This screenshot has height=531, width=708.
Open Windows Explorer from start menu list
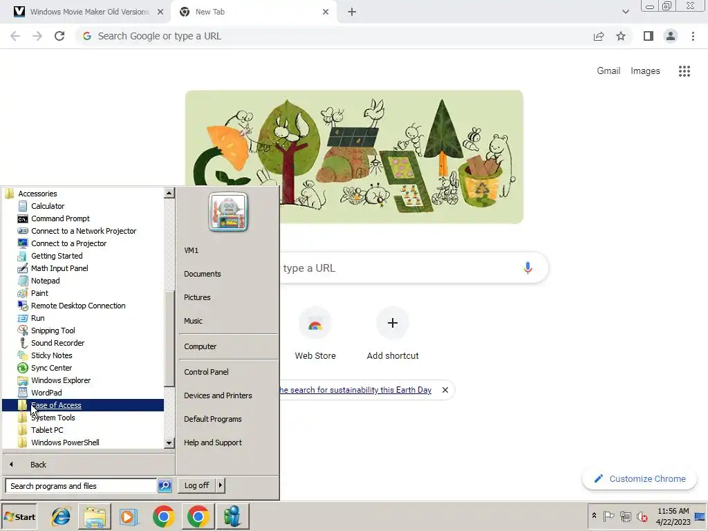click(x=61, y=380)
